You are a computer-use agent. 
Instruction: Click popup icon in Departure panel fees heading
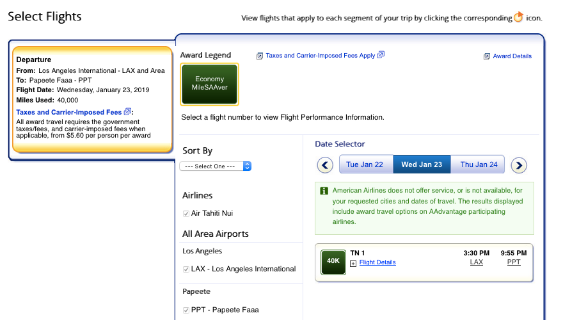click(x=127, y=112)
